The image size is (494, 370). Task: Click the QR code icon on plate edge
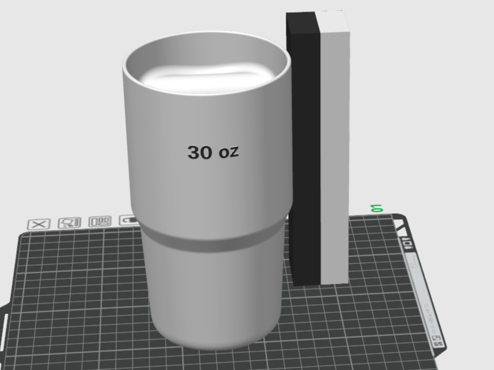coord(439,341)
